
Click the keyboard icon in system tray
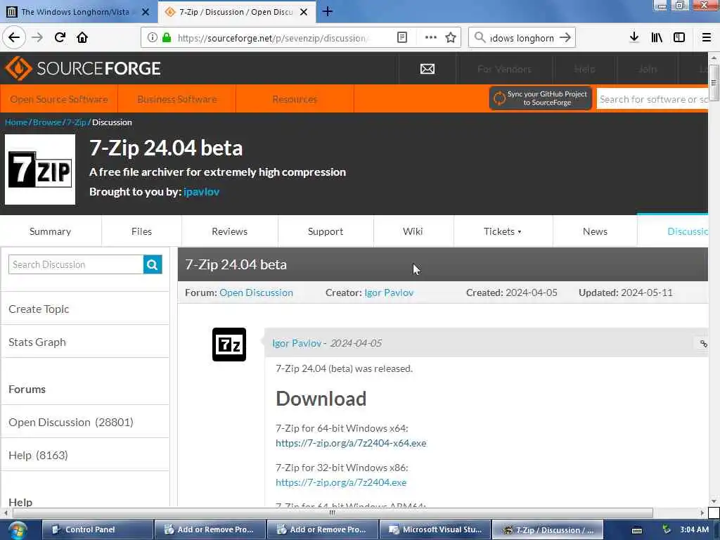pos(637,530)
